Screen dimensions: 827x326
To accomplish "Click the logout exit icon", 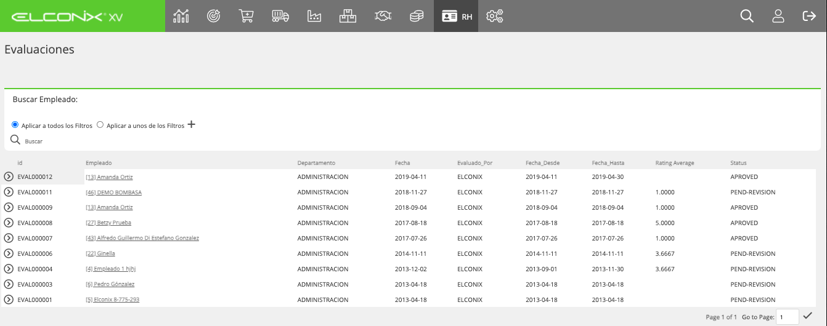I will point(809,16).
